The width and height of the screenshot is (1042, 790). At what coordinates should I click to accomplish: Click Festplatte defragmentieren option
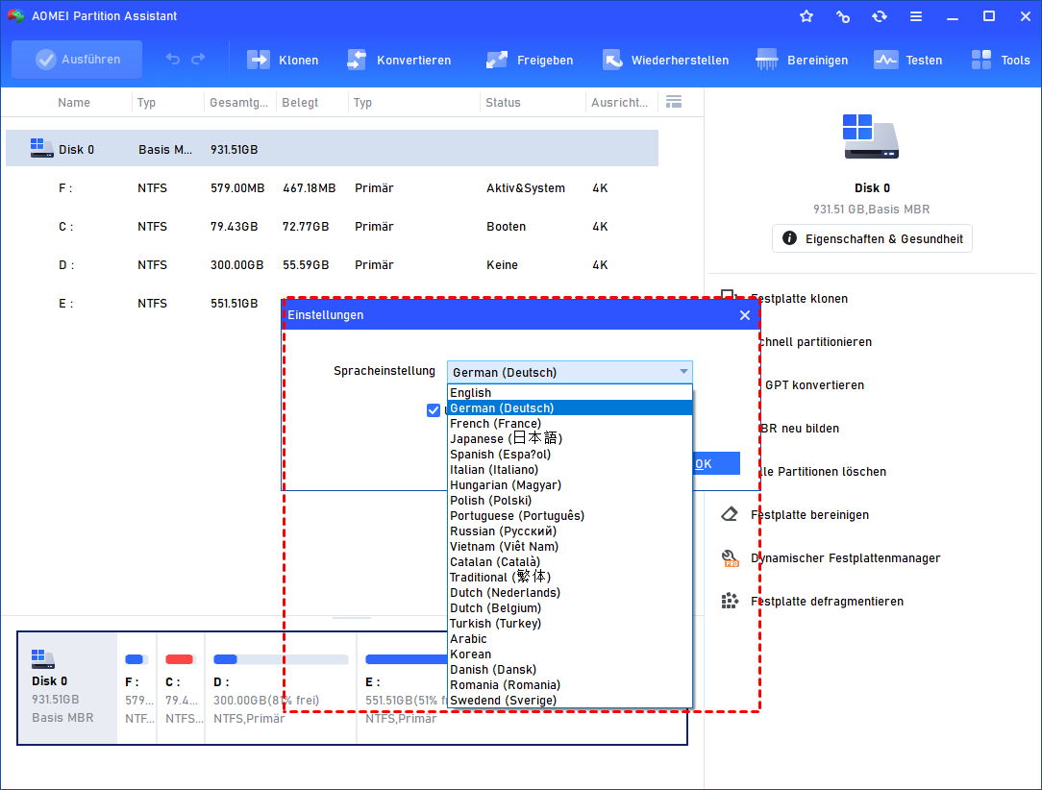[x=827, y=602]
